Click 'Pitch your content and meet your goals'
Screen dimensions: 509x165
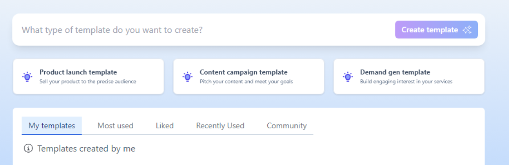point(246,82)
